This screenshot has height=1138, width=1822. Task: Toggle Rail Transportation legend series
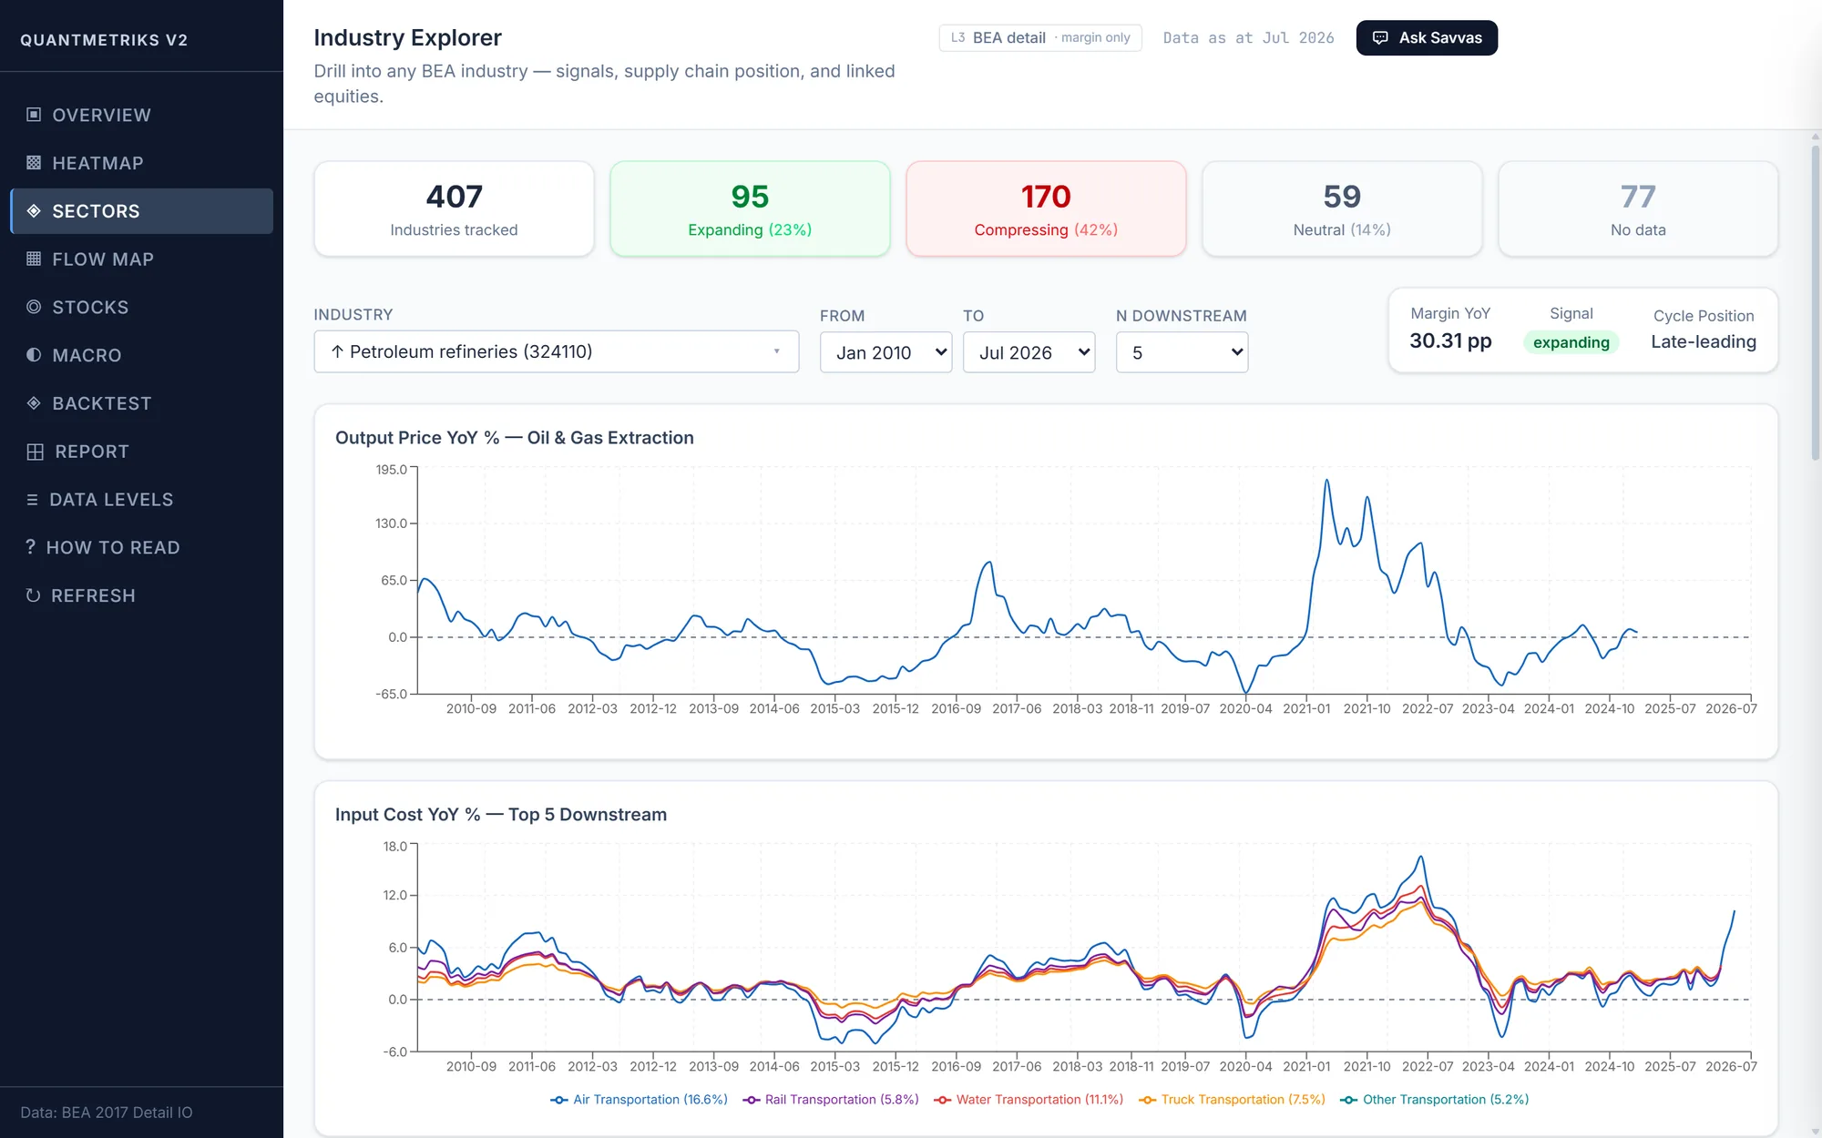pyautogui.click(x=831, y=1100)
